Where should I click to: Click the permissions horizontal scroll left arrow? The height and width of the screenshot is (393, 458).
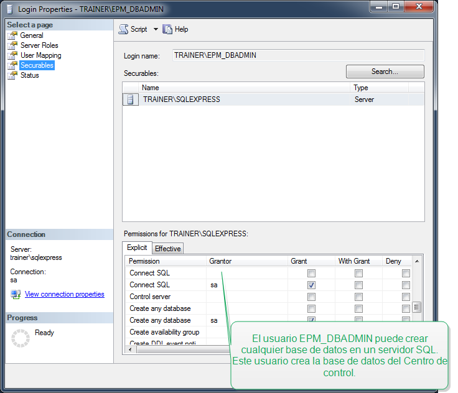click(130, 349)
